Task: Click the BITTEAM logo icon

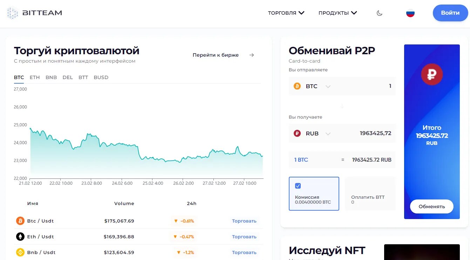Action: click(x=13, y=13)
